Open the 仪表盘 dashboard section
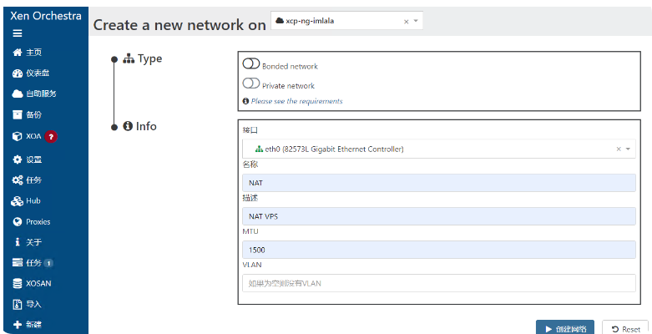Viewport: 652px width, 334px height. (x=38, y=73)
